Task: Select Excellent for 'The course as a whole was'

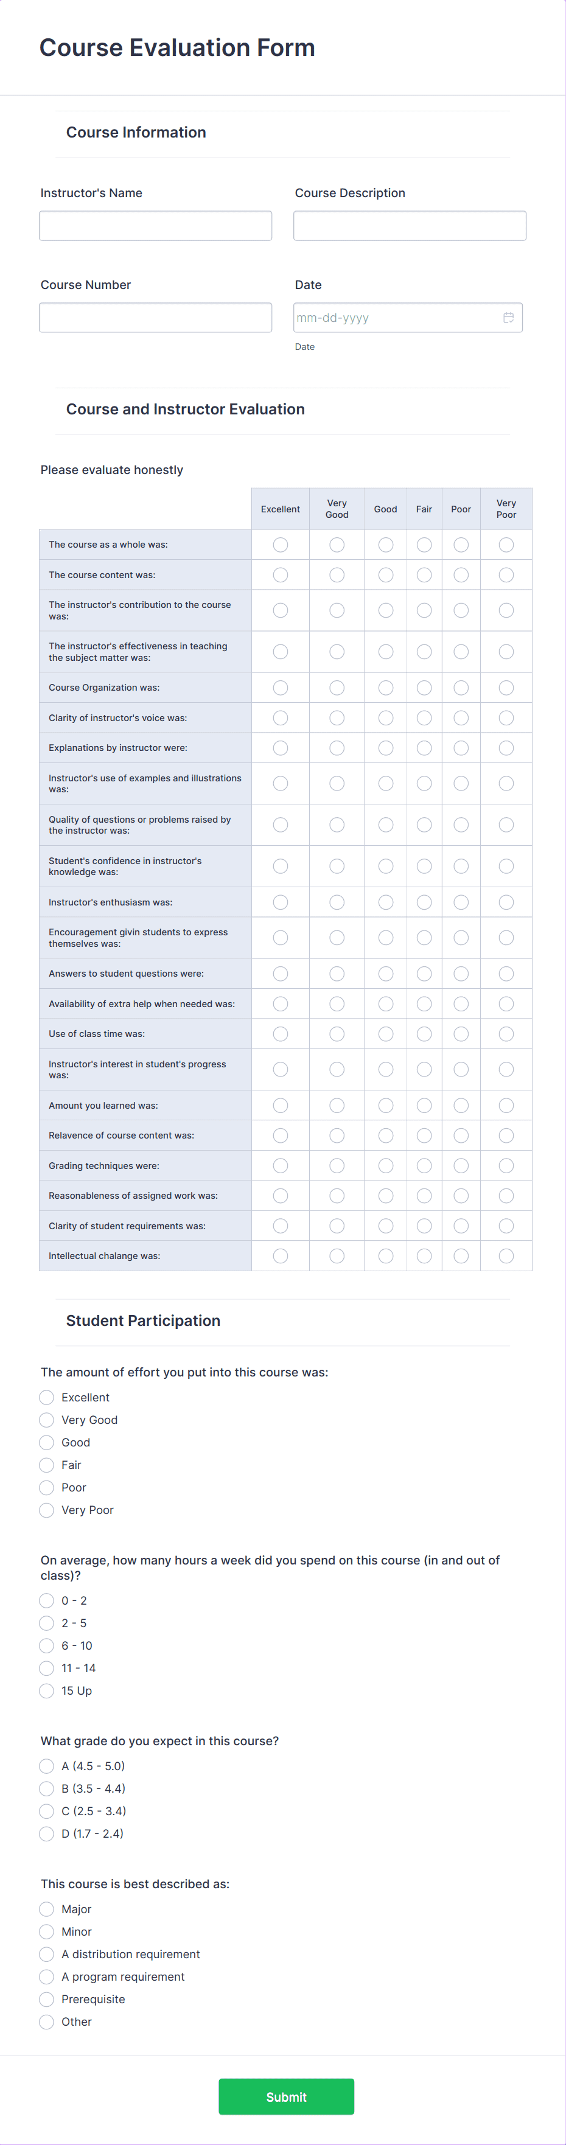Action: pyautogui.click(x=280, y=545)
